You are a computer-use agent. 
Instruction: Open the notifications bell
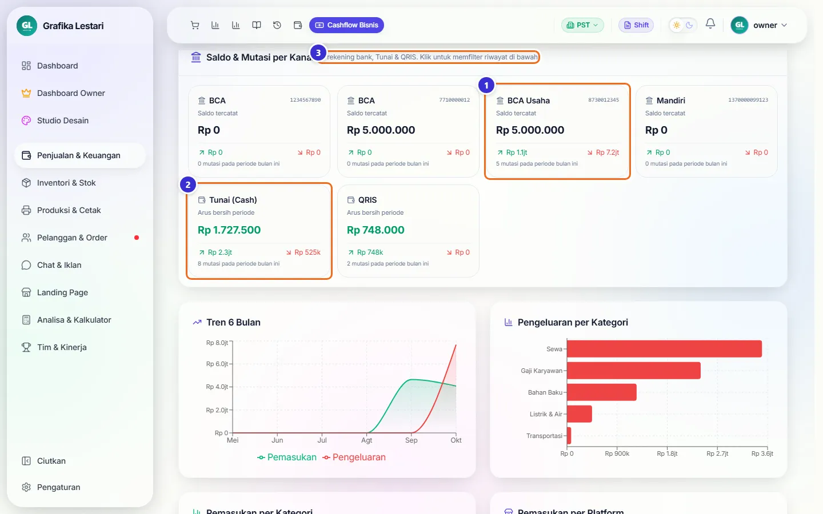pyautogui.click(x=710, y=24)
